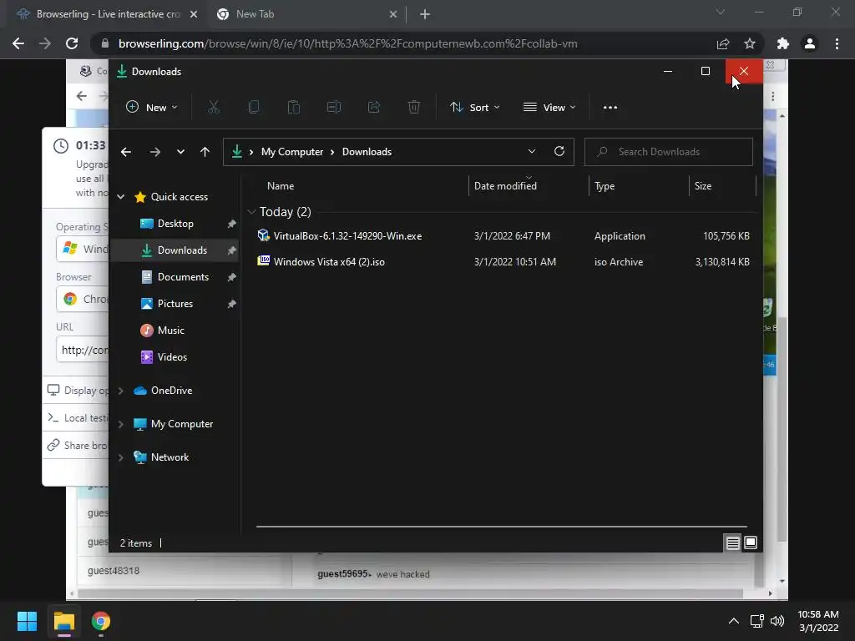
Task: Go forward with Explorer forward arrow
Action: pyautogui.click(x=154, y=152)
